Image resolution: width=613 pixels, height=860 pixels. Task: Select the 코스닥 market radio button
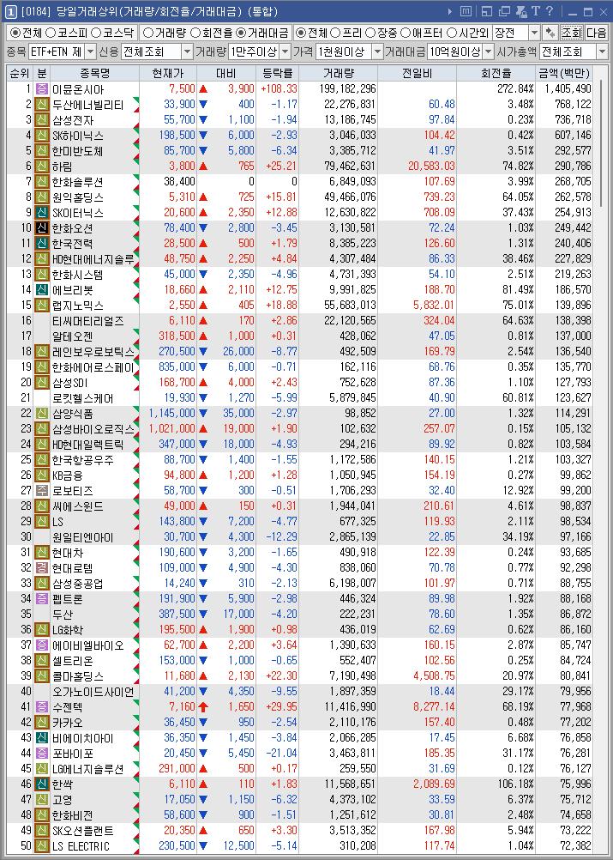tap(95, 33)
